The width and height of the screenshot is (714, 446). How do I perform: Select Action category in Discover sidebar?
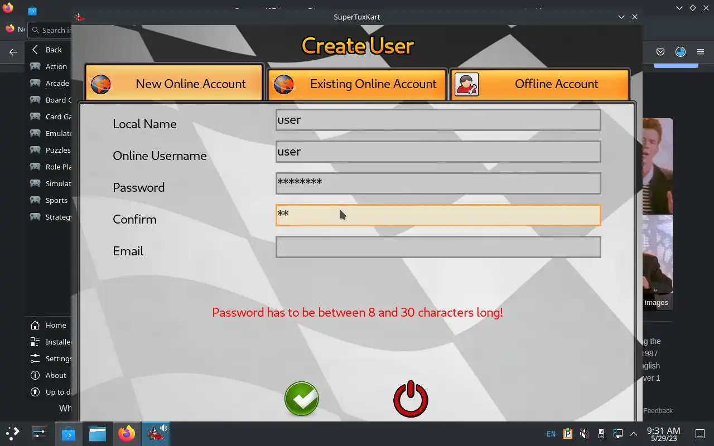49,66
